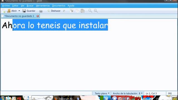
Task: Open the Ver menu
Action: pyautogui.click(x=23, y=6)
